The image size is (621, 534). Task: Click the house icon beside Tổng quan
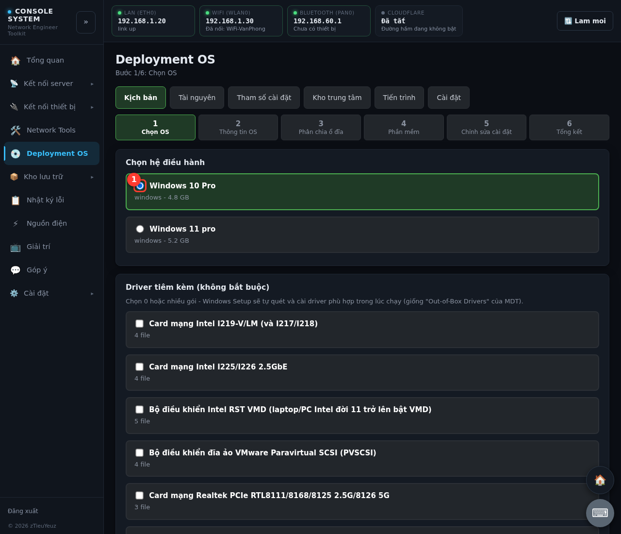16,60
